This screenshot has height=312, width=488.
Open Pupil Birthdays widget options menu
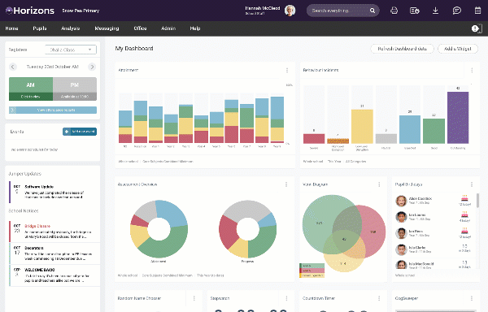472,184
